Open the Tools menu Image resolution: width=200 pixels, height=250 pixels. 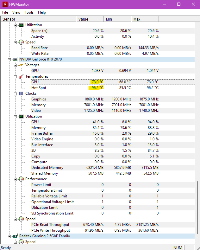coord(29,12)
